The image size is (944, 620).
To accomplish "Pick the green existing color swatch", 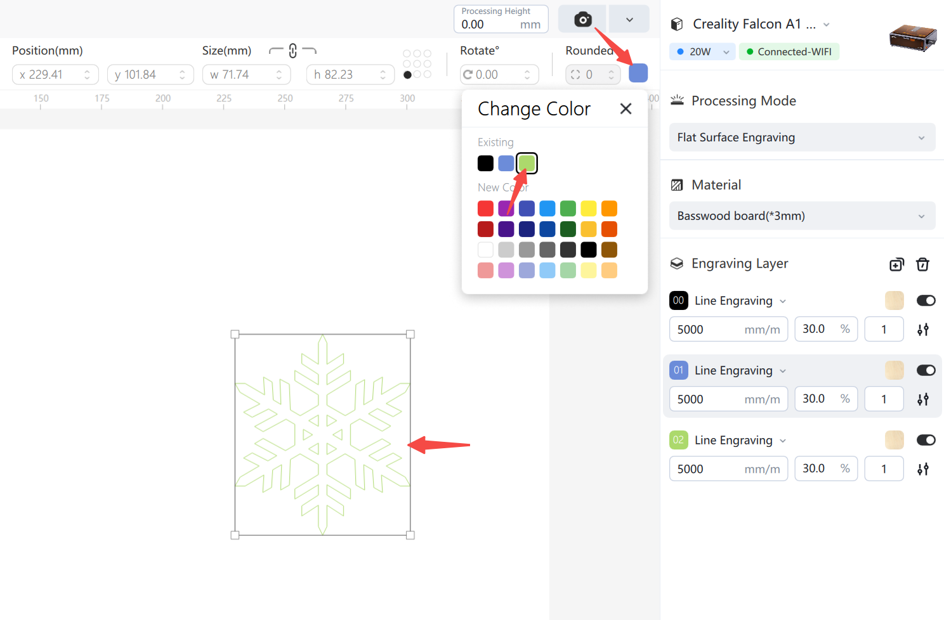I will pos(527,163).
